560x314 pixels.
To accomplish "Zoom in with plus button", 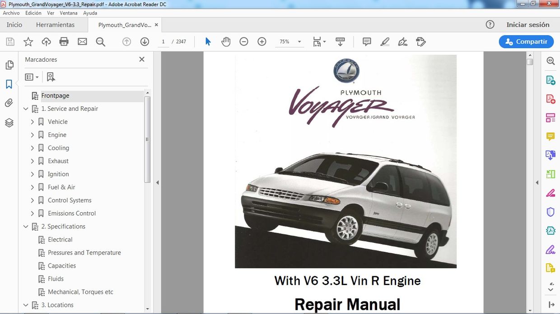I will tap(262, 41).
